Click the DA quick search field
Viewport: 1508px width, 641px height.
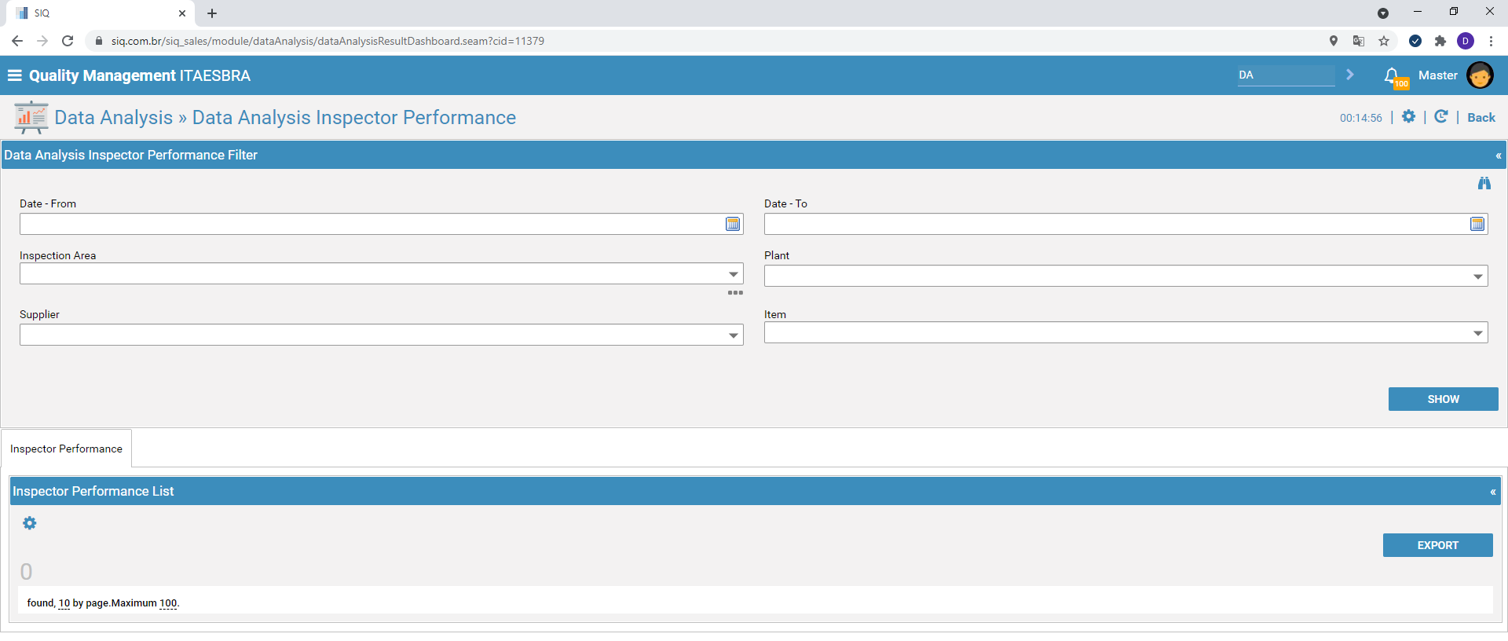[x=1287, y=75]
